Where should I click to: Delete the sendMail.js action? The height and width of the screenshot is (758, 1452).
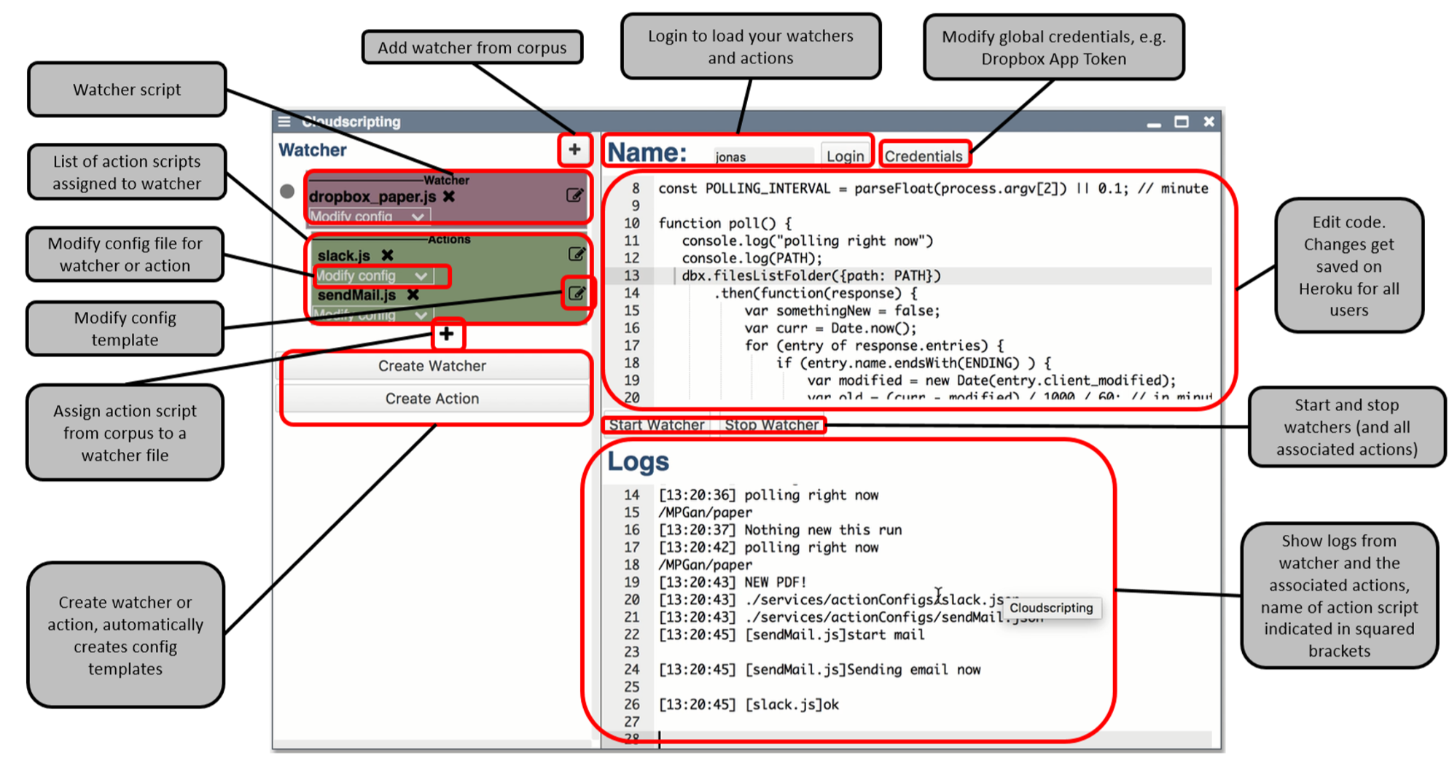413,295
